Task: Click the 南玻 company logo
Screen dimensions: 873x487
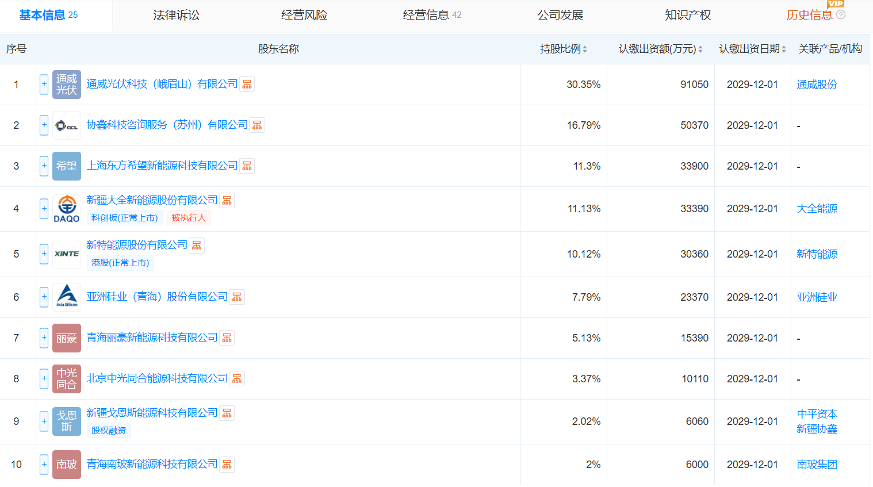Action: pos(67,465)
